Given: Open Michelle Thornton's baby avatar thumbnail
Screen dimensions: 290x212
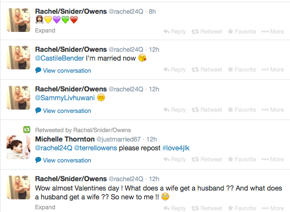Looking at the screenshot, I should [x=18, y=147].
